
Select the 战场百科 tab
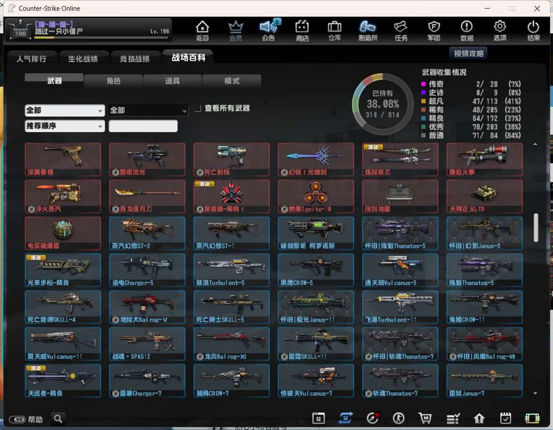188,57
